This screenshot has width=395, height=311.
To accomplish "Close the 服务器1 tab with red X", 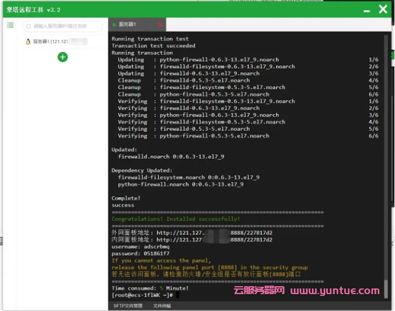I will pos(160,25).
